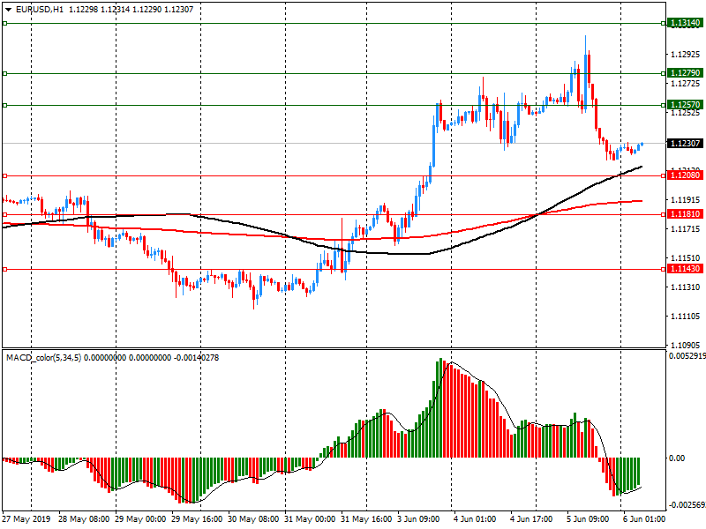Grab left handle of 1.12570 green line
Screen dimensions: 706x529
(5, 105)
